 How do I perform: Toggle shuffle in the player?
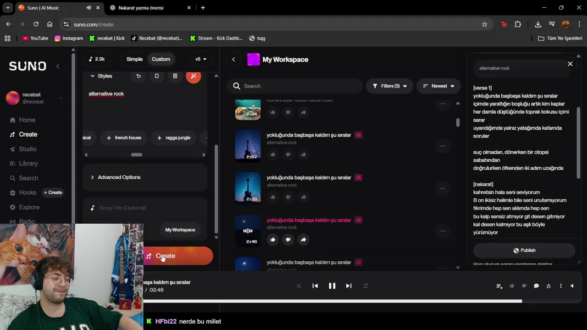point(299,286)
